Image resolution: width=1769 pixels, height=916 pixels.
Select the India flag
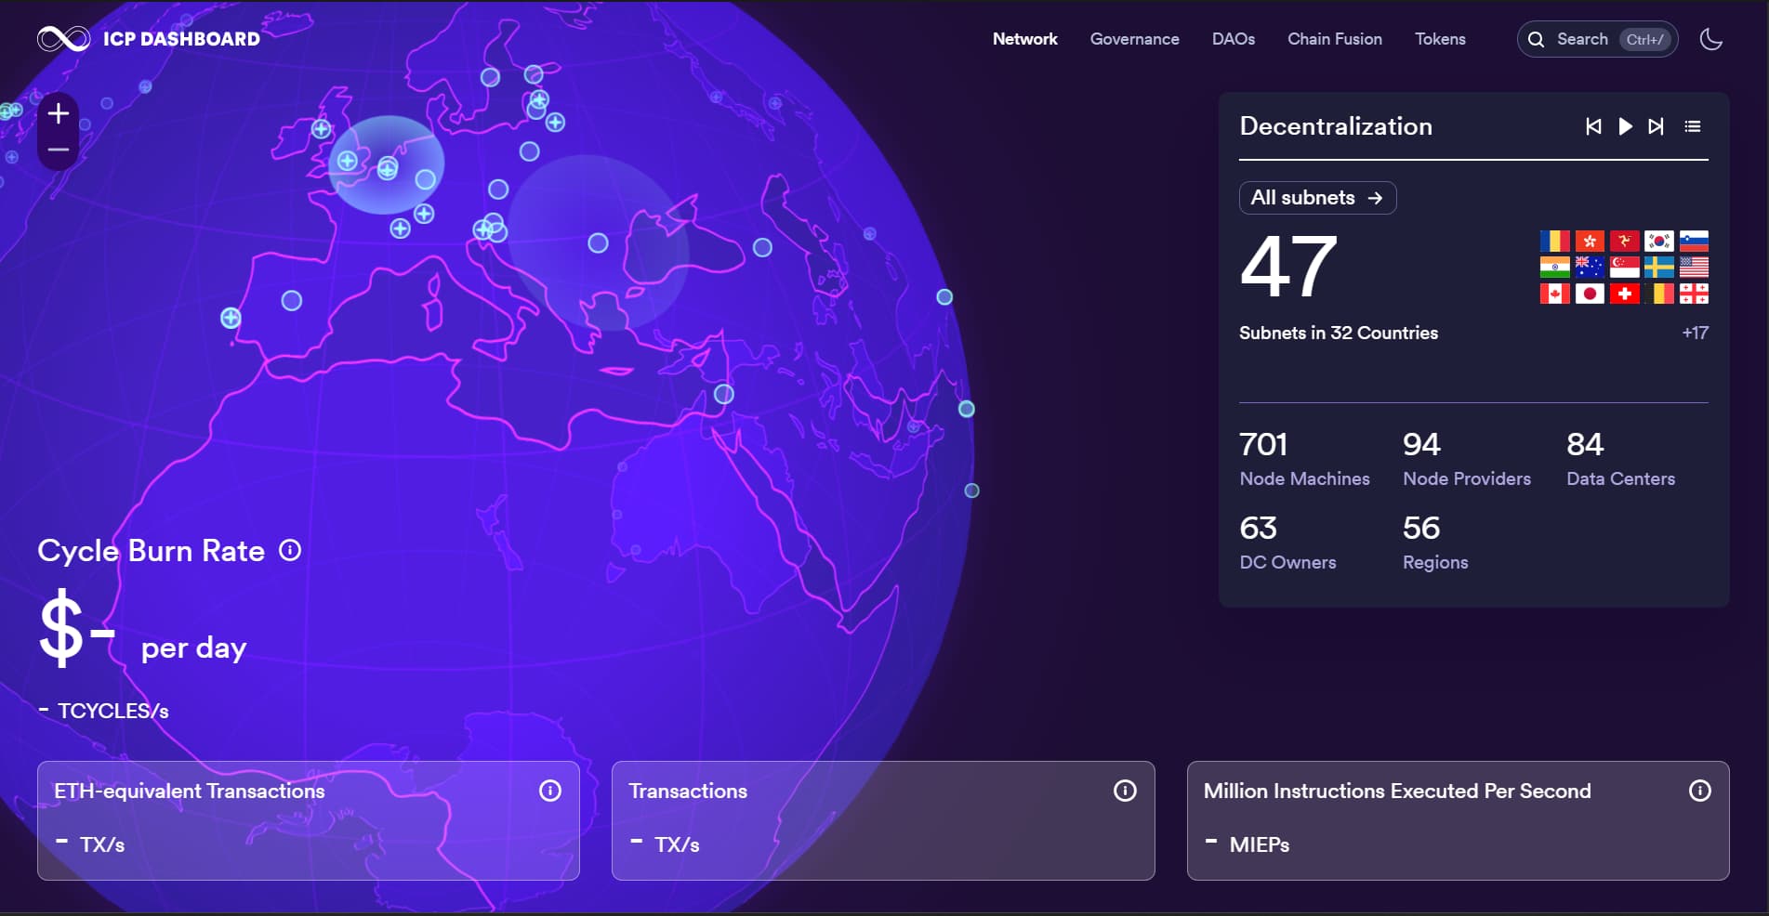[1554, 268]
